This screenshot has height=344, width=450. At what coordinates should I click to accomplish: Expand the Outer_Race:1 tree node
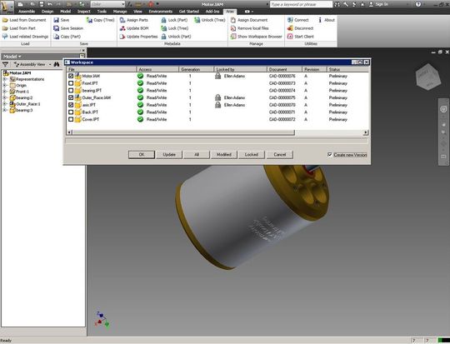point(5,104)
